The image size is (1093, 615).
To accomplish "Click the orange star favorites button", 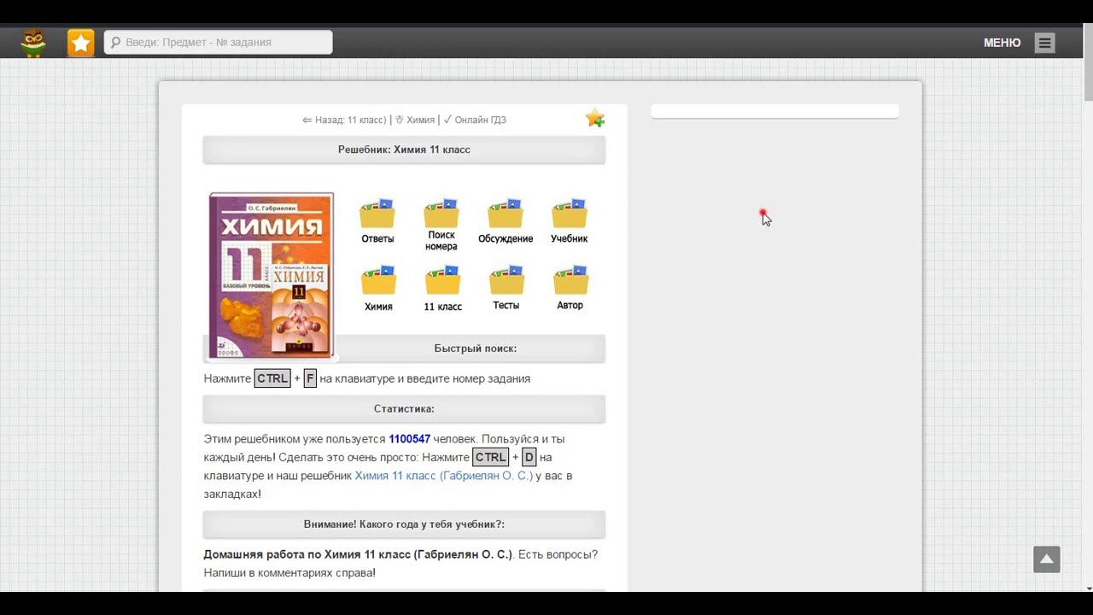I will (81, 43).
